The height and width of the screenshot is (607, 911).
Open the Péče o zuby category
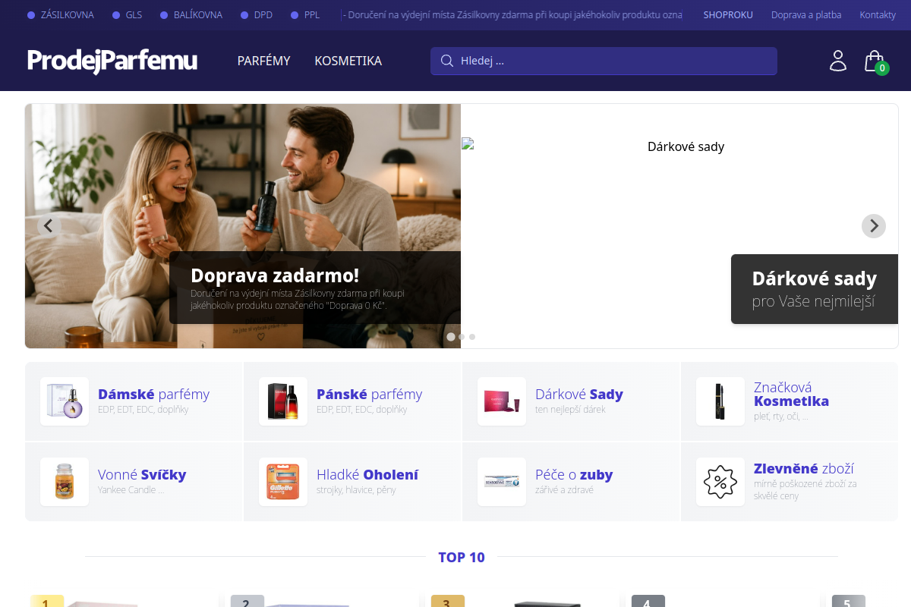click(x=572, y=482)
